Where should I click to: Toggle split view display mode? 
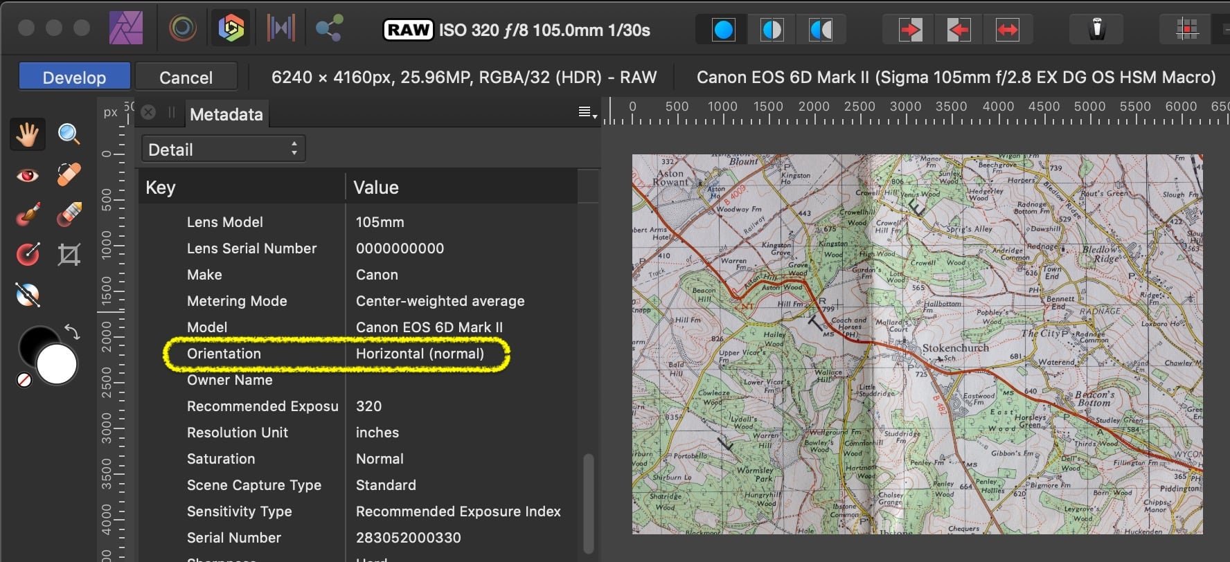pos(772,30)
